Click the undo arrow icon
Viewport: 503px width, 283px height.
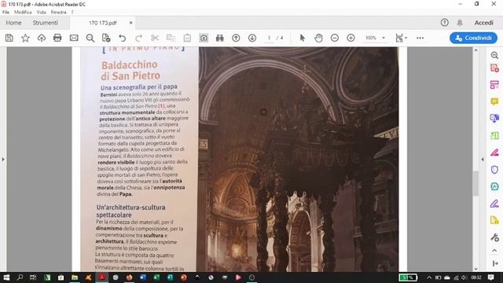[x=123, y=38]
